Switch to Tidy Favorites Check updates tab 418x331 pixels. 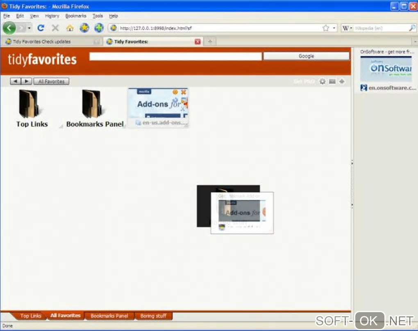point(52,41)
